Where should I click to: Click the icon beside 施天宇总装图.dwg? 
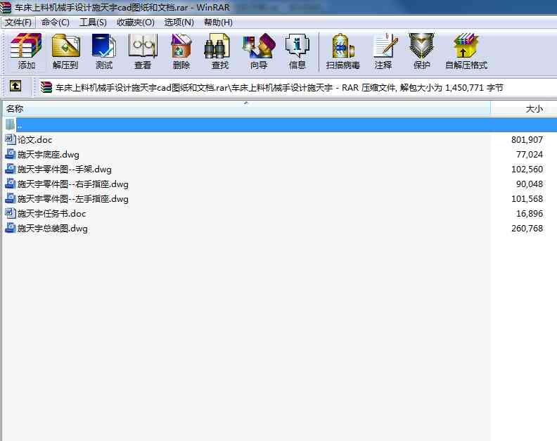11,228
